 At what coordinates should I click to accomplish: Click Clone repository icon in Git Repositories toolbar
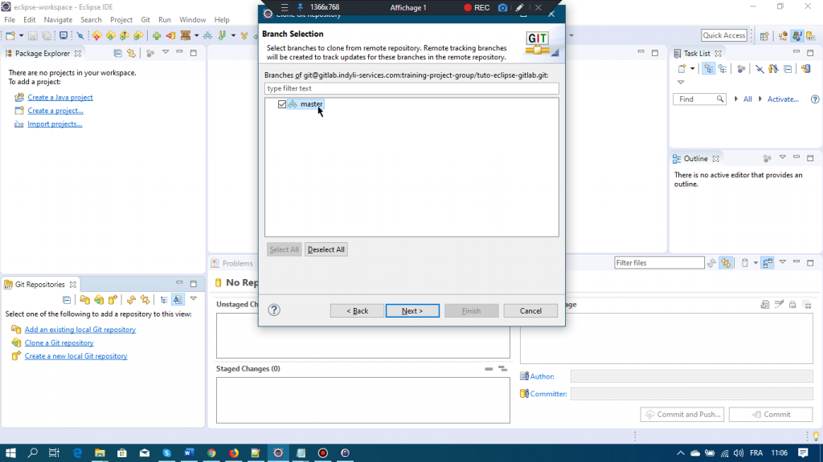pos(99,300)
